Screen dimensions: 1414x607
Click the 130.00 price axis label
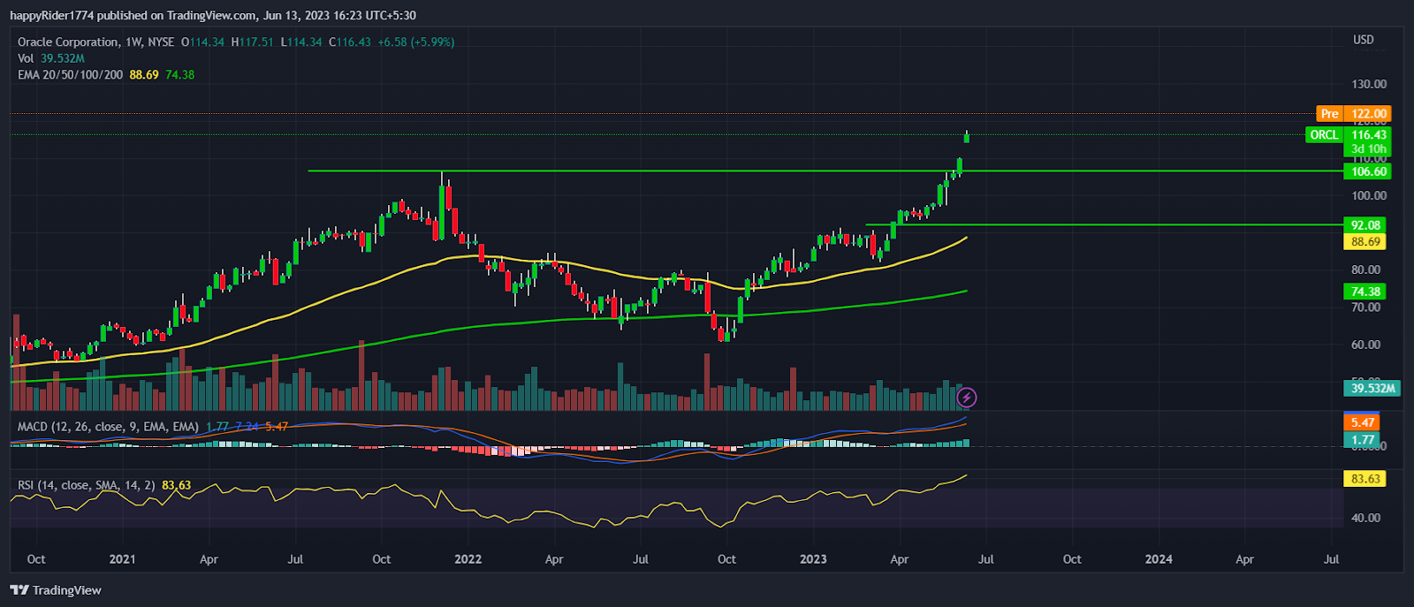(1368, 85)
